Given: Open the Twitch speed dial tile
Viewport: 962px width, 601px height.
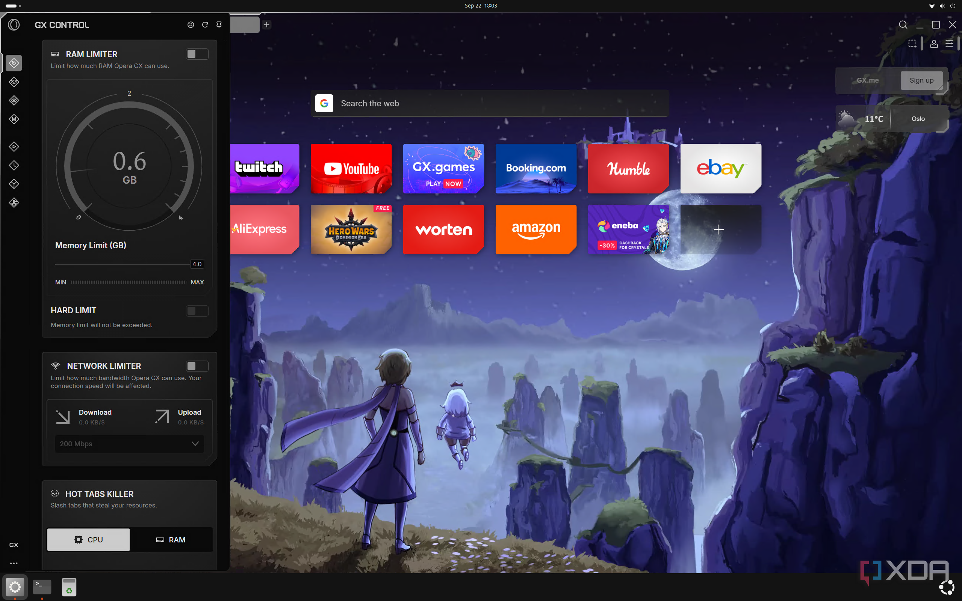Looking at the screenshot, I should point(264,169).
